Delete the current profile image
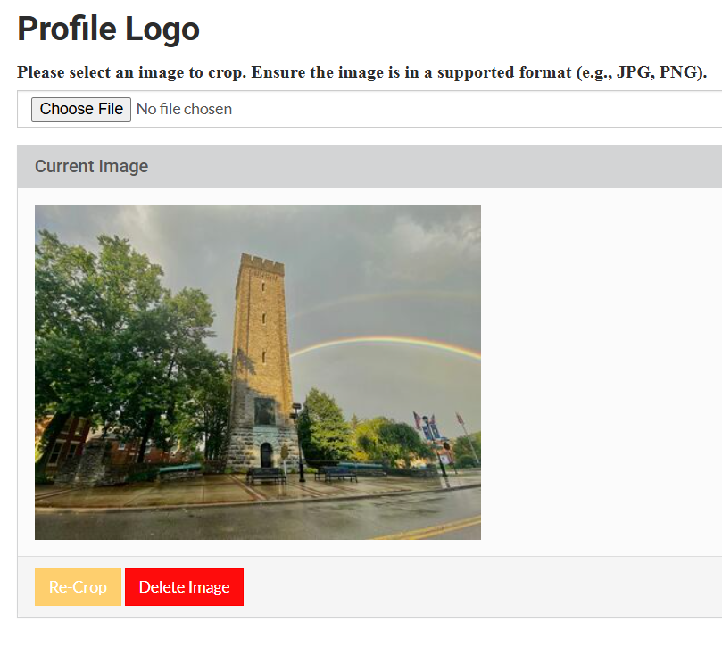The image size is (722, 647). pyautogui.click(x=184, y=587)
